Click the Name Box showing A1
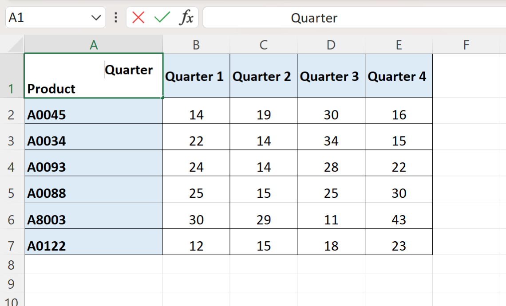This screenshot has width=506, height=306. [55, 17]
